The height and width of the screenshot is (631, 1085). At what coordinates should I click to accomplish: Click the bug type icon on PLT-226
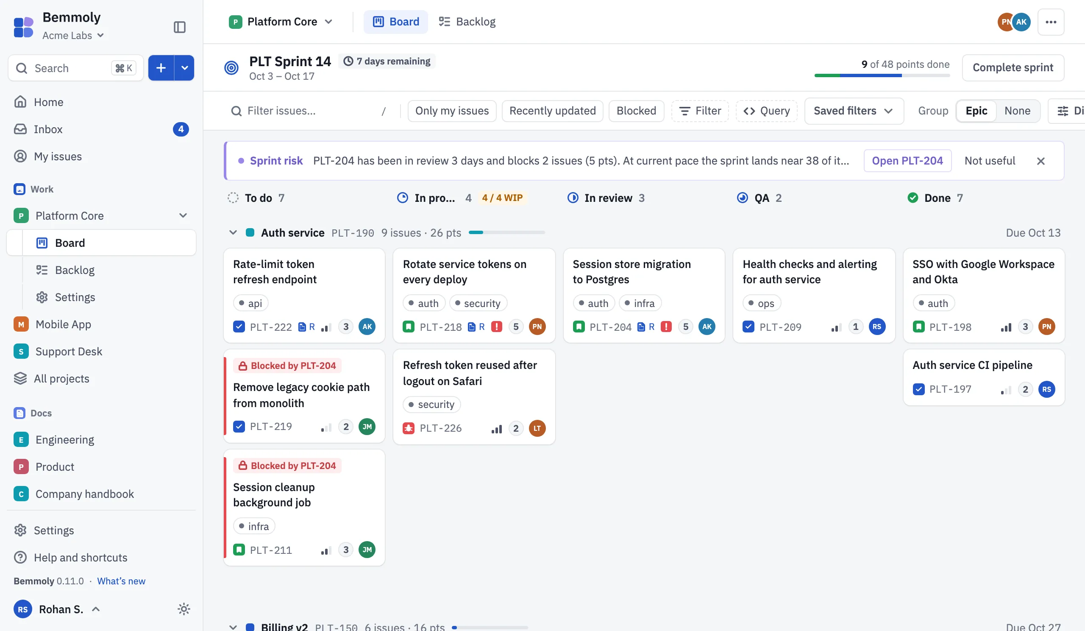(x=409, y=428)
